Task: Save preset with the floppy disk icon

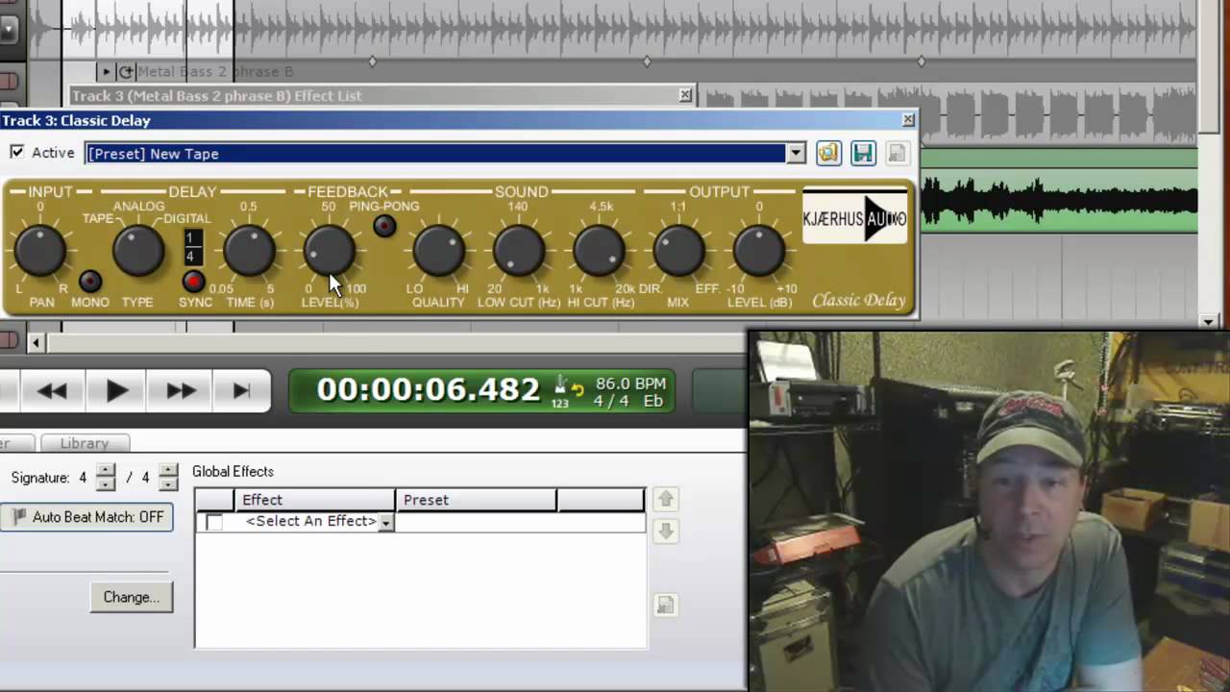Action: pyautogui.click(x=862, y=153)
